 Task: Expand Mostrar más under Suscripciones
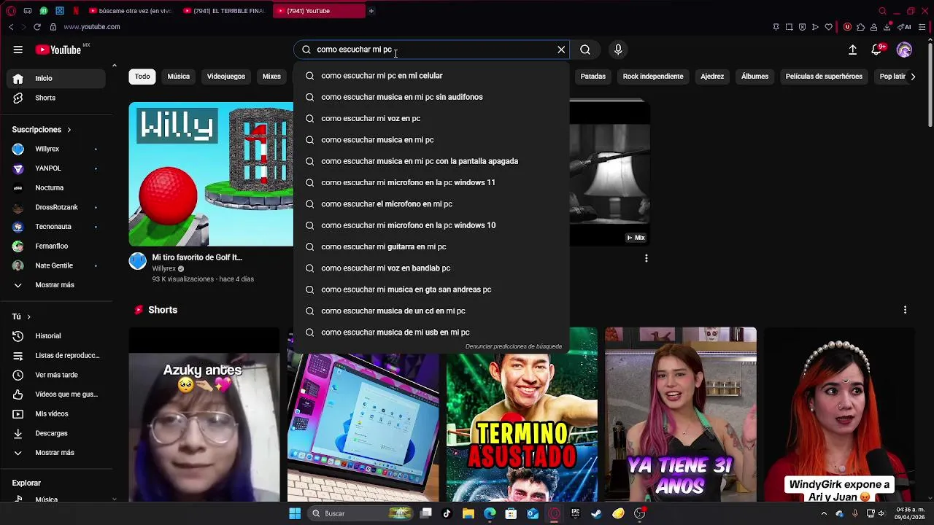coord(55,285)
